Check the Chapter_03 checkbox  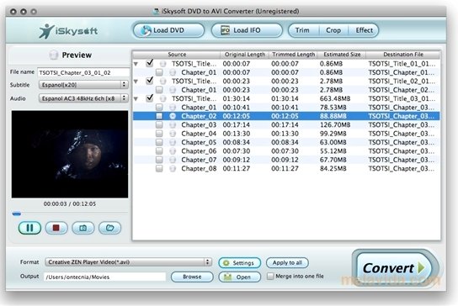click(x=159, y=125)
